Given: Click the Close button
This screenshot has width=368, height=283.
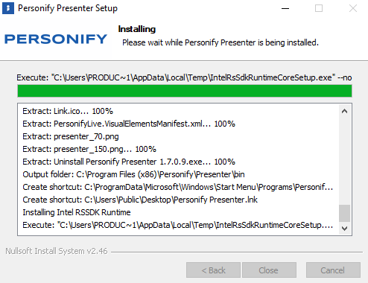Looking at the screenshot, I should [x=269, y=270].
